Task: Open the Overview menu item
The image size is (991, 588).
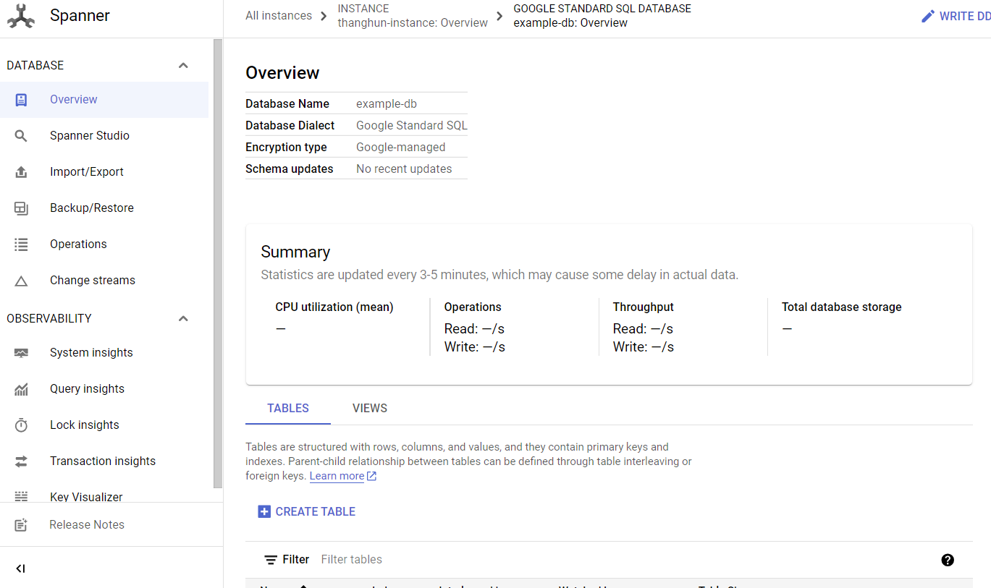Action: [104, 100]
